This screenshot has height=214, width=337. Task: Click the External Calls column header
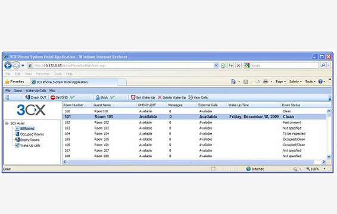click(x=212, y=105)
